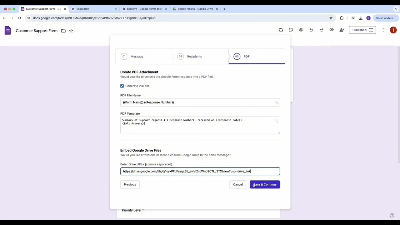Redo the last form change
The image size is (400, 225).
tap(321, 30)
